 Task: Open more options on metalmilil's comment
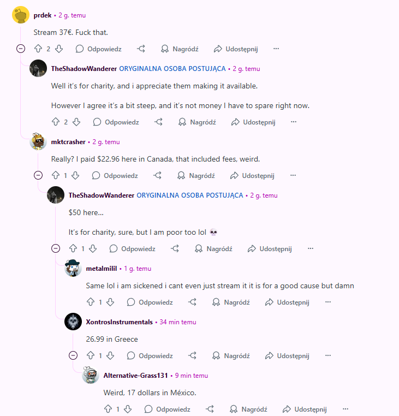tap(328, 302)
